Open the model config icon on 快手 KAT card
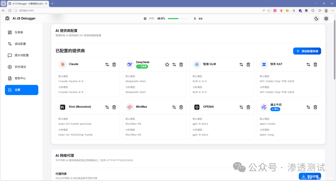Screen dimensions: 336x181 point(308,64)
